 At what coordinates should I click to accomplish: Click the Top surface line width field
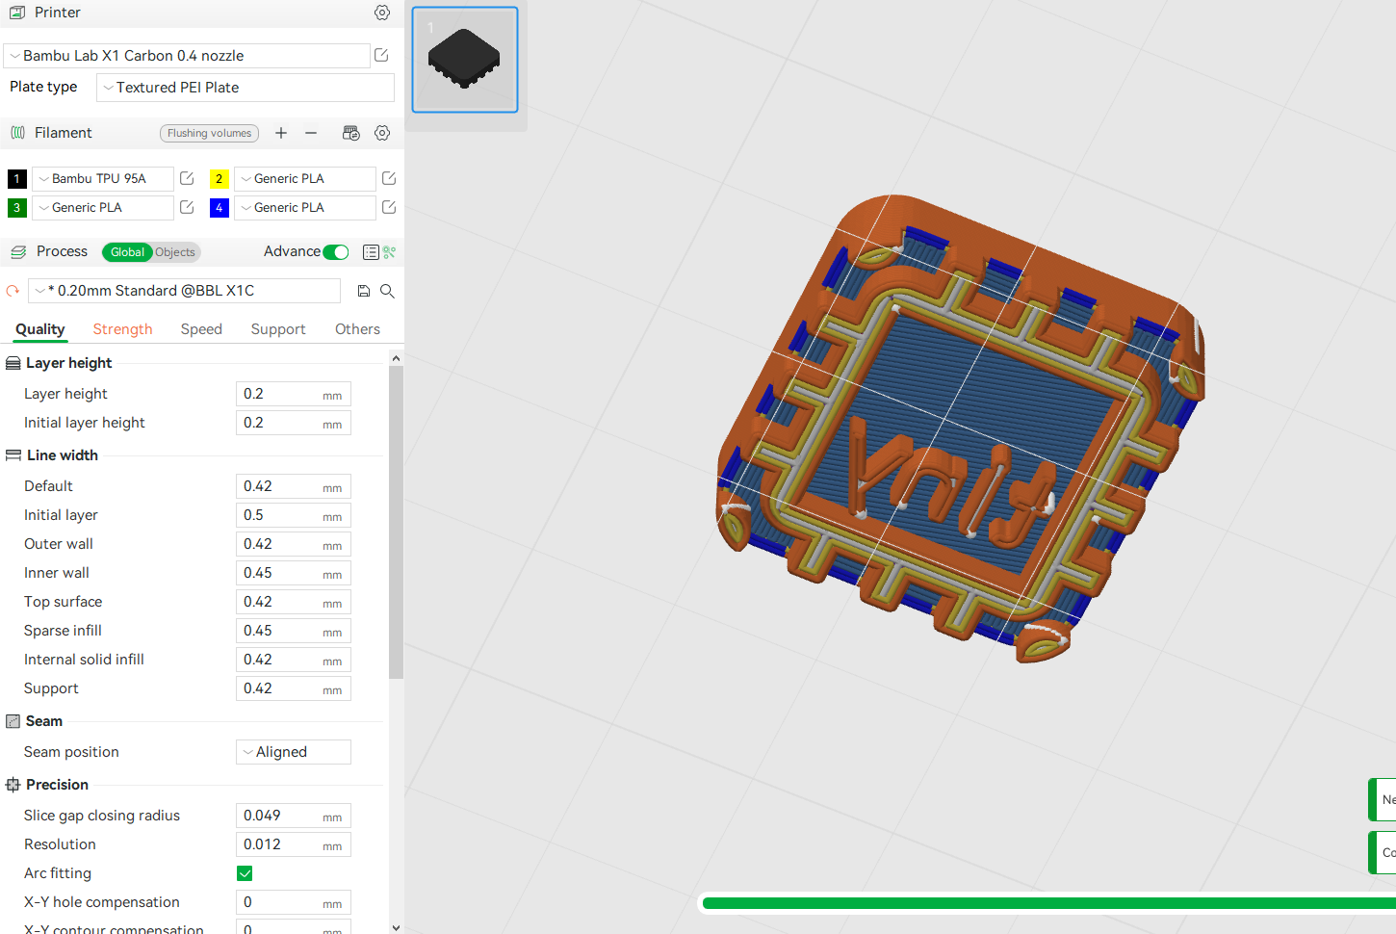[294, 602]
